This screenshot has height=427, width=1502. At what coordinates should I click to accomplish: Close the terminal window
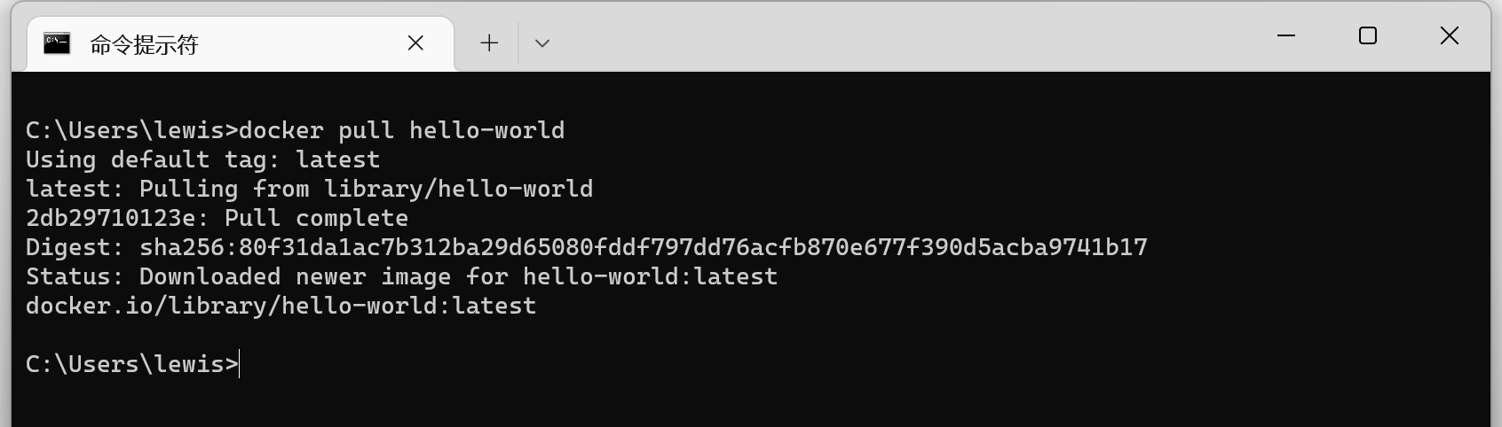(1449, 36)
